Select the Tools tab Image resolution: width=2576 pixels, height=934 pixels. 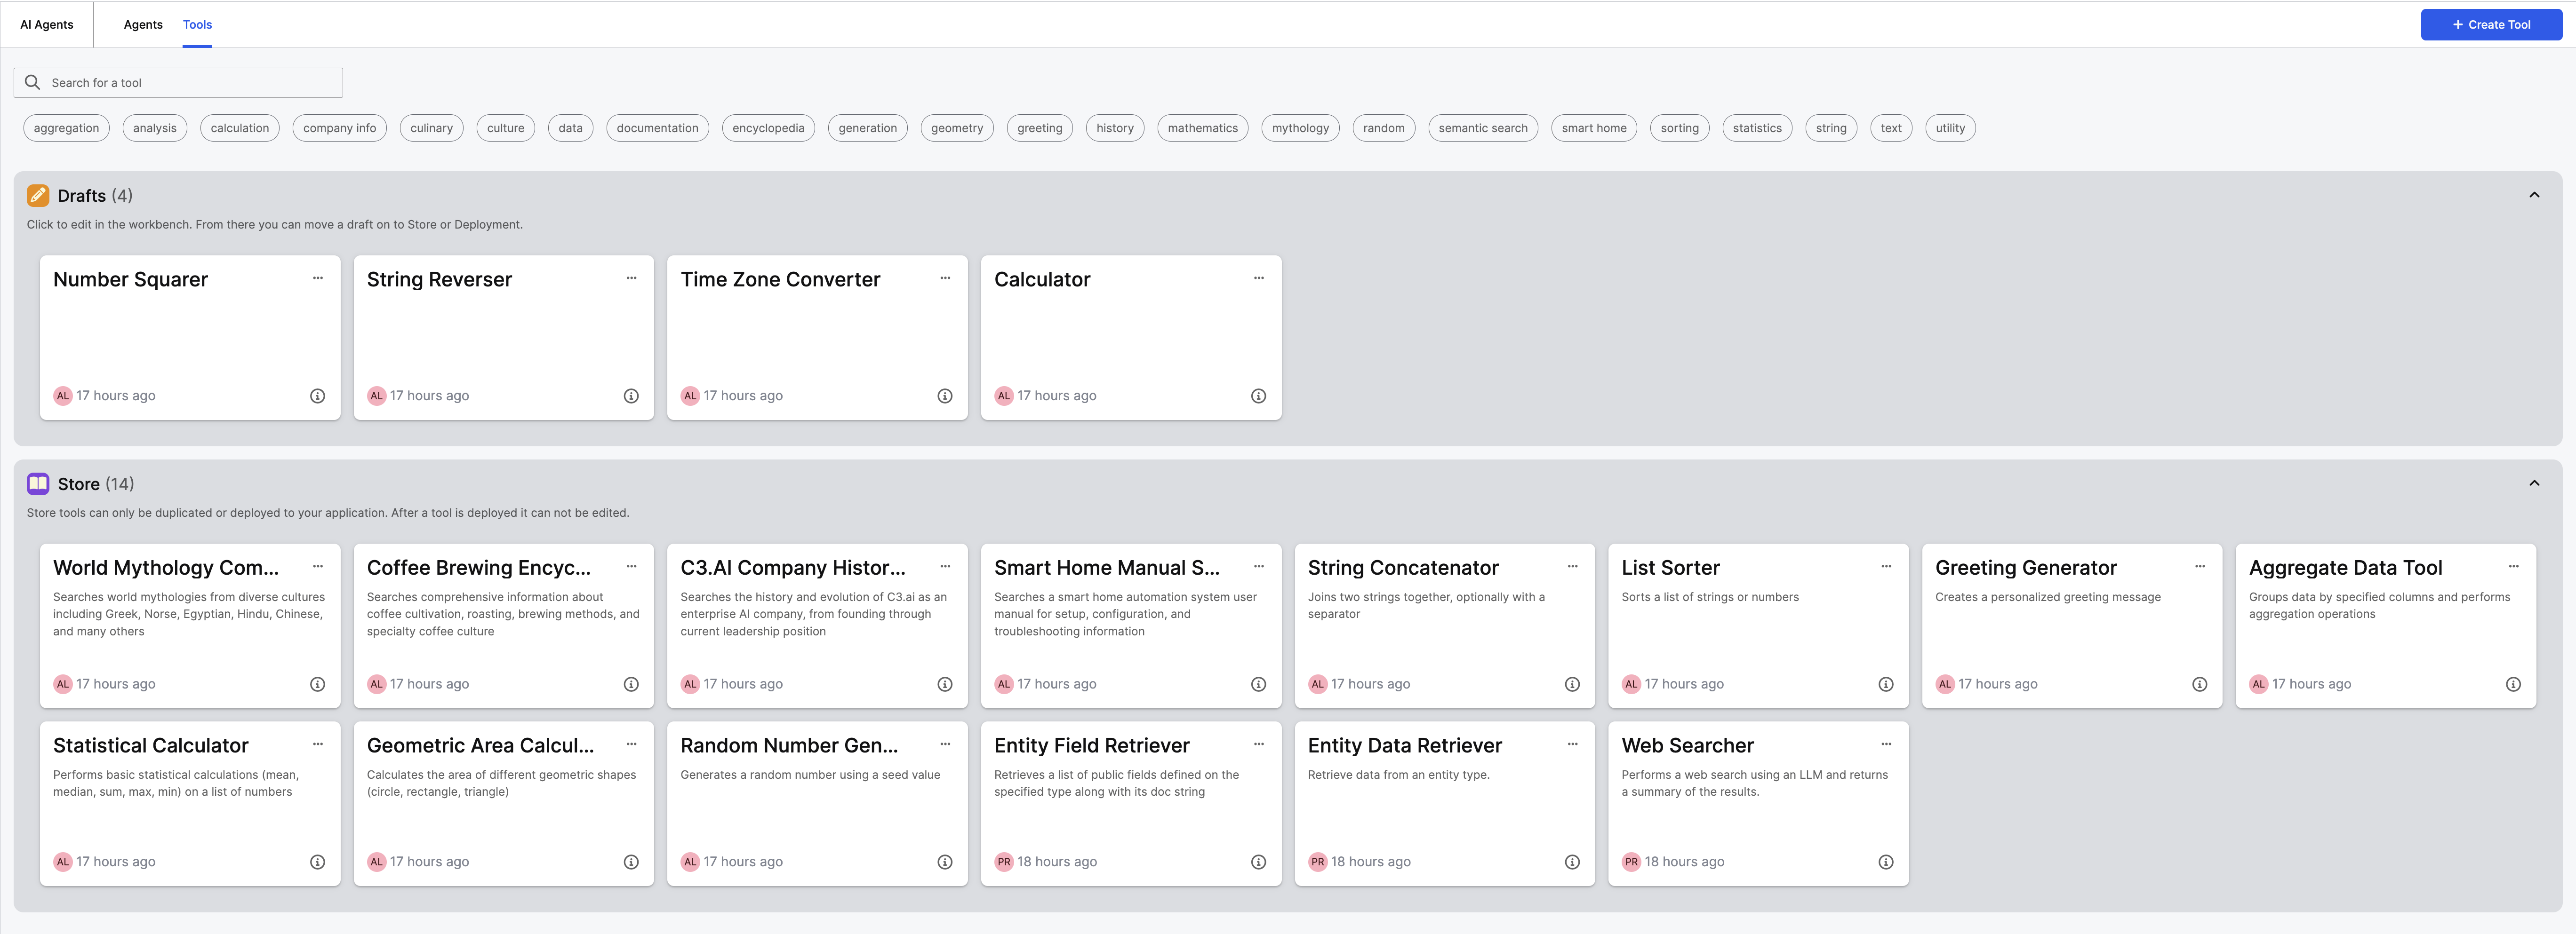[x=197, y=25]
